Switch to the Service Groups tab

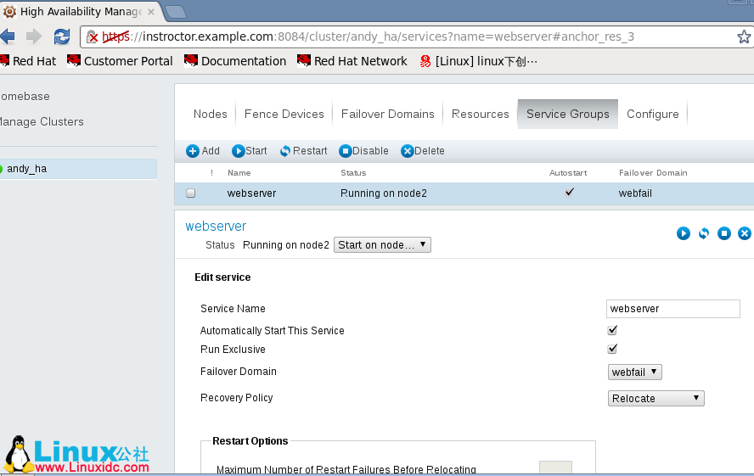pyautogui.click(x=567, y=114)
